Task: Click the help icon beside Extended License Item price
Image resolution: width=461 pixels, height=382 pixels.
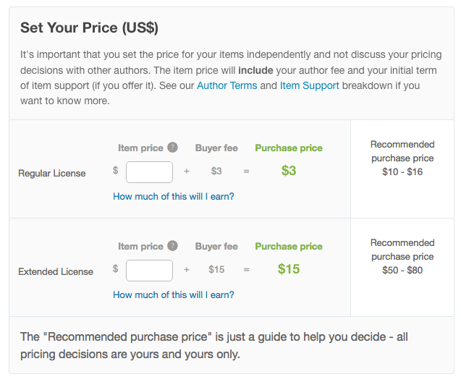Action: [x=172, y=246]
